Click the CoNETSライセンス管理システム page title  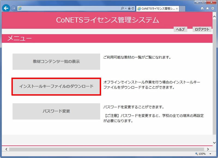click(x=107, y=20)
